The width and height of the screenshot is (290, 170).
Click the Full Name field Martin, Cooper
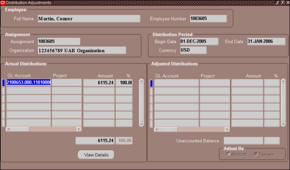pos(89,19)
